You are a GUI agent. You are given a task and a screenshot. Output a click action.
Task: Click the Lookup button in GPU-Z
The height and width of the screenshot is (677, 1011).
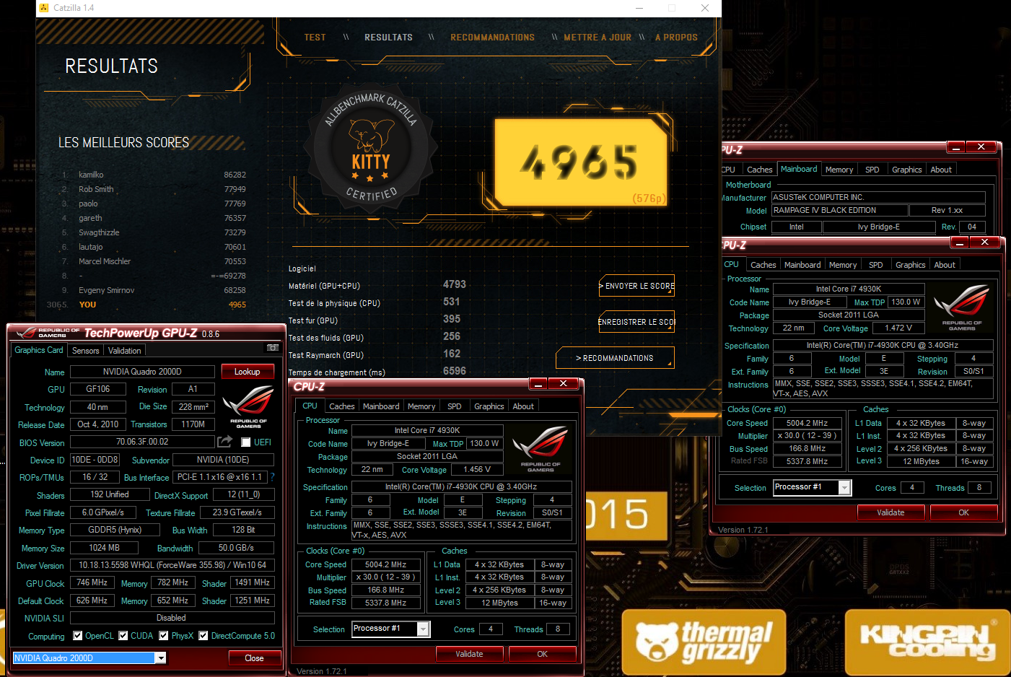click(247, 372)
